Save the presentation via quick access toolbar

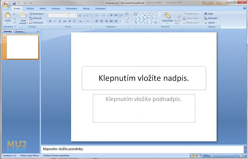point(14,3)
